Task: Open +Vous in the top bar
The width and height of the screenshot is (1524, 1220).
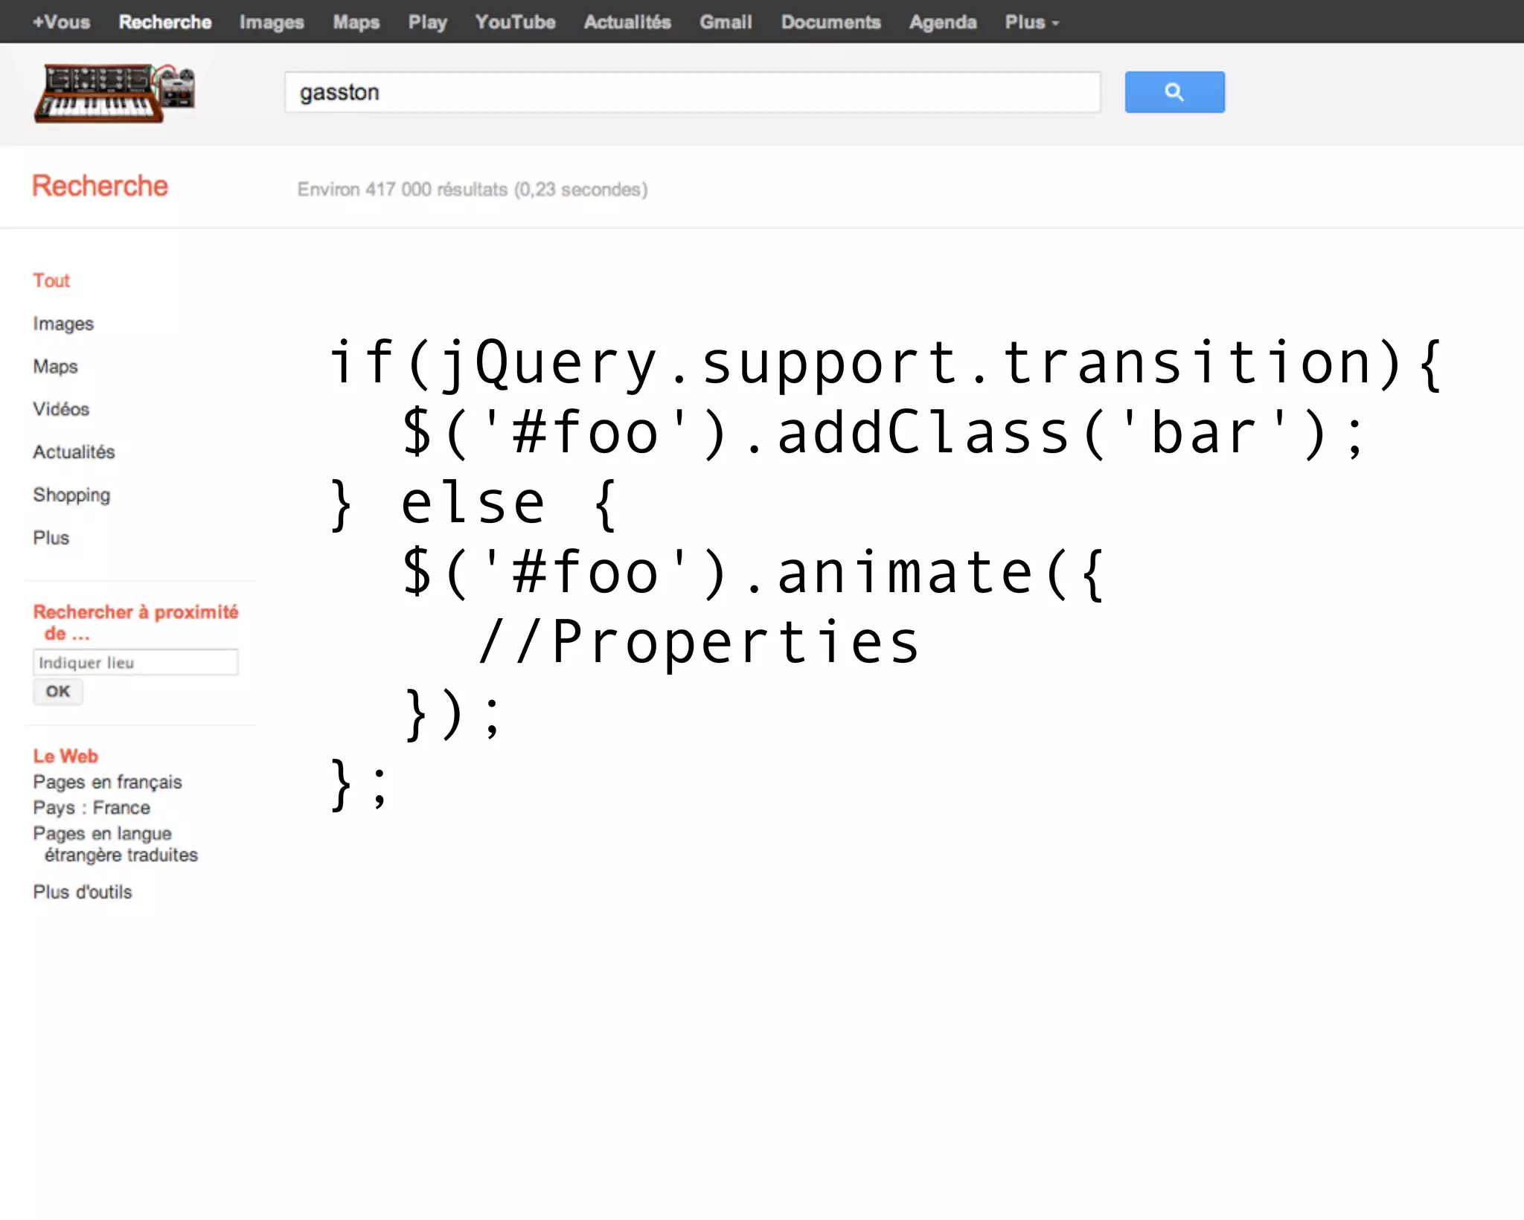Action: pyautogui.click(x=61, y=22)
